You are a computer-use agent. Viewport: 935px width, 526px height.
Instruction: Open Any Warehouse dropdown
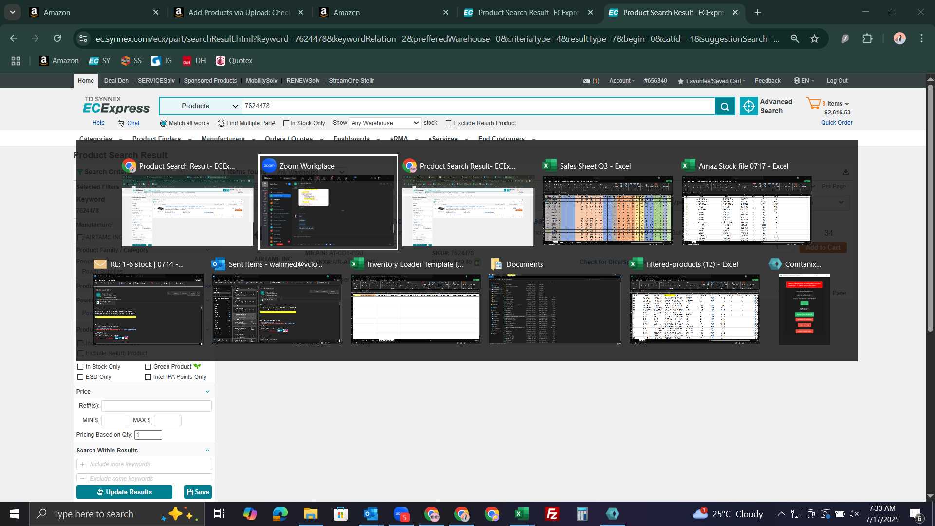pos(385,123)
